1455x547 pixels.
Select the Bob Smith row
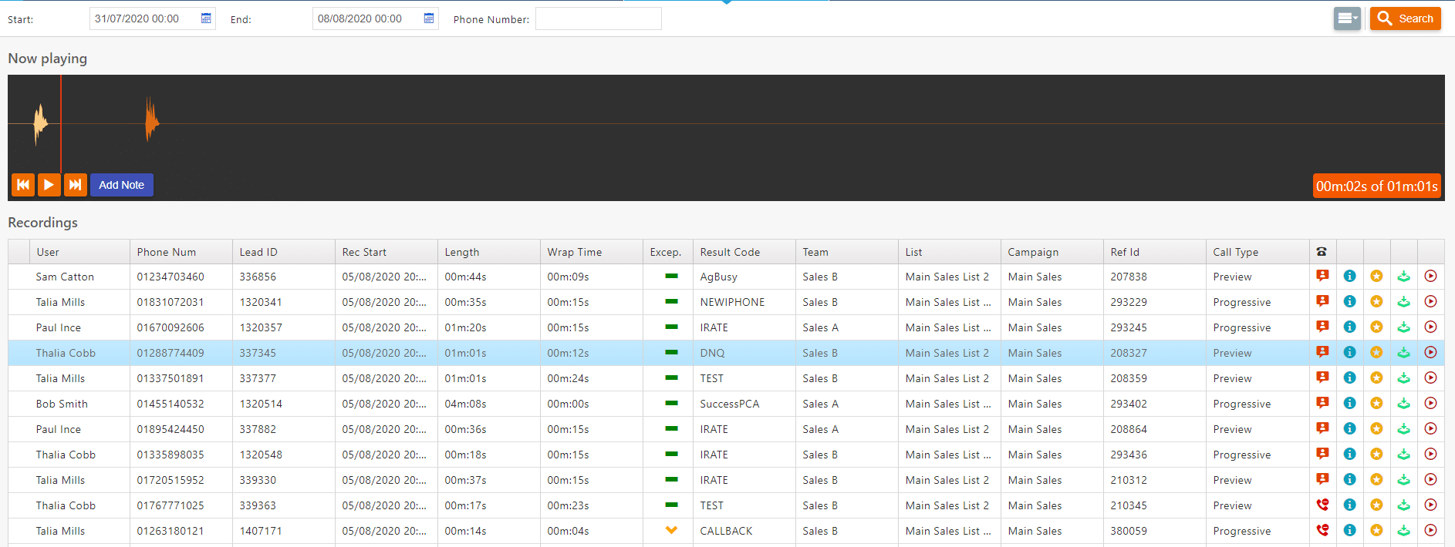coord(726,404)
